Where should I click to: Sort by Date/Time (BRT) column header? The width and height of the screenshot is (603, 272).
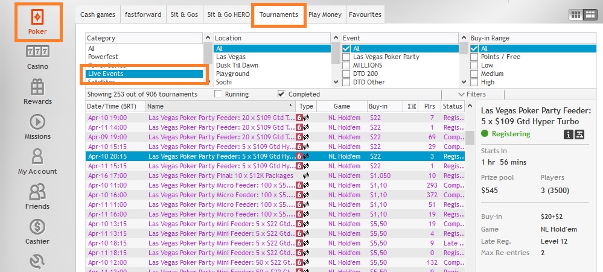tap(115, 106)
